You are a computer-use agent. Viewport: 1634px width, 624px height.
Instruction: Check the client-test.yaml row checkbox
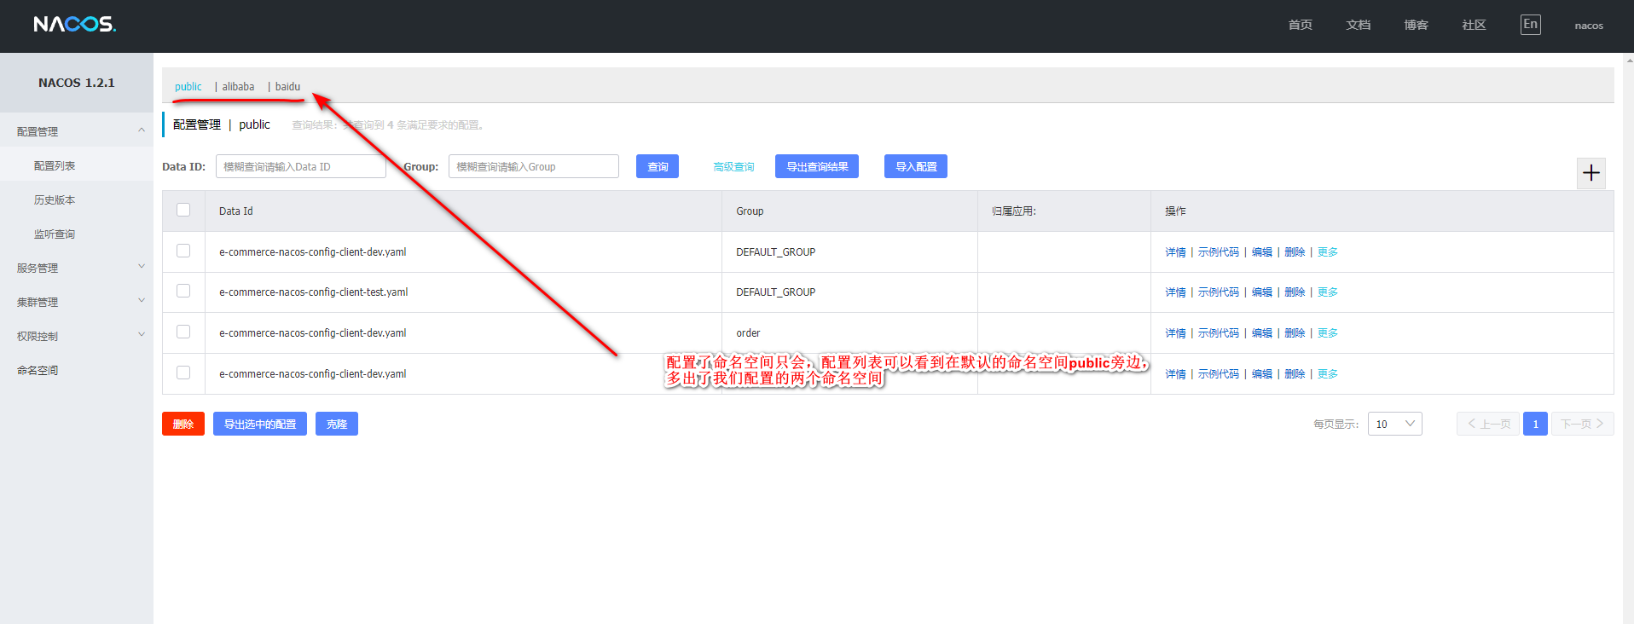tap(183, 291)
